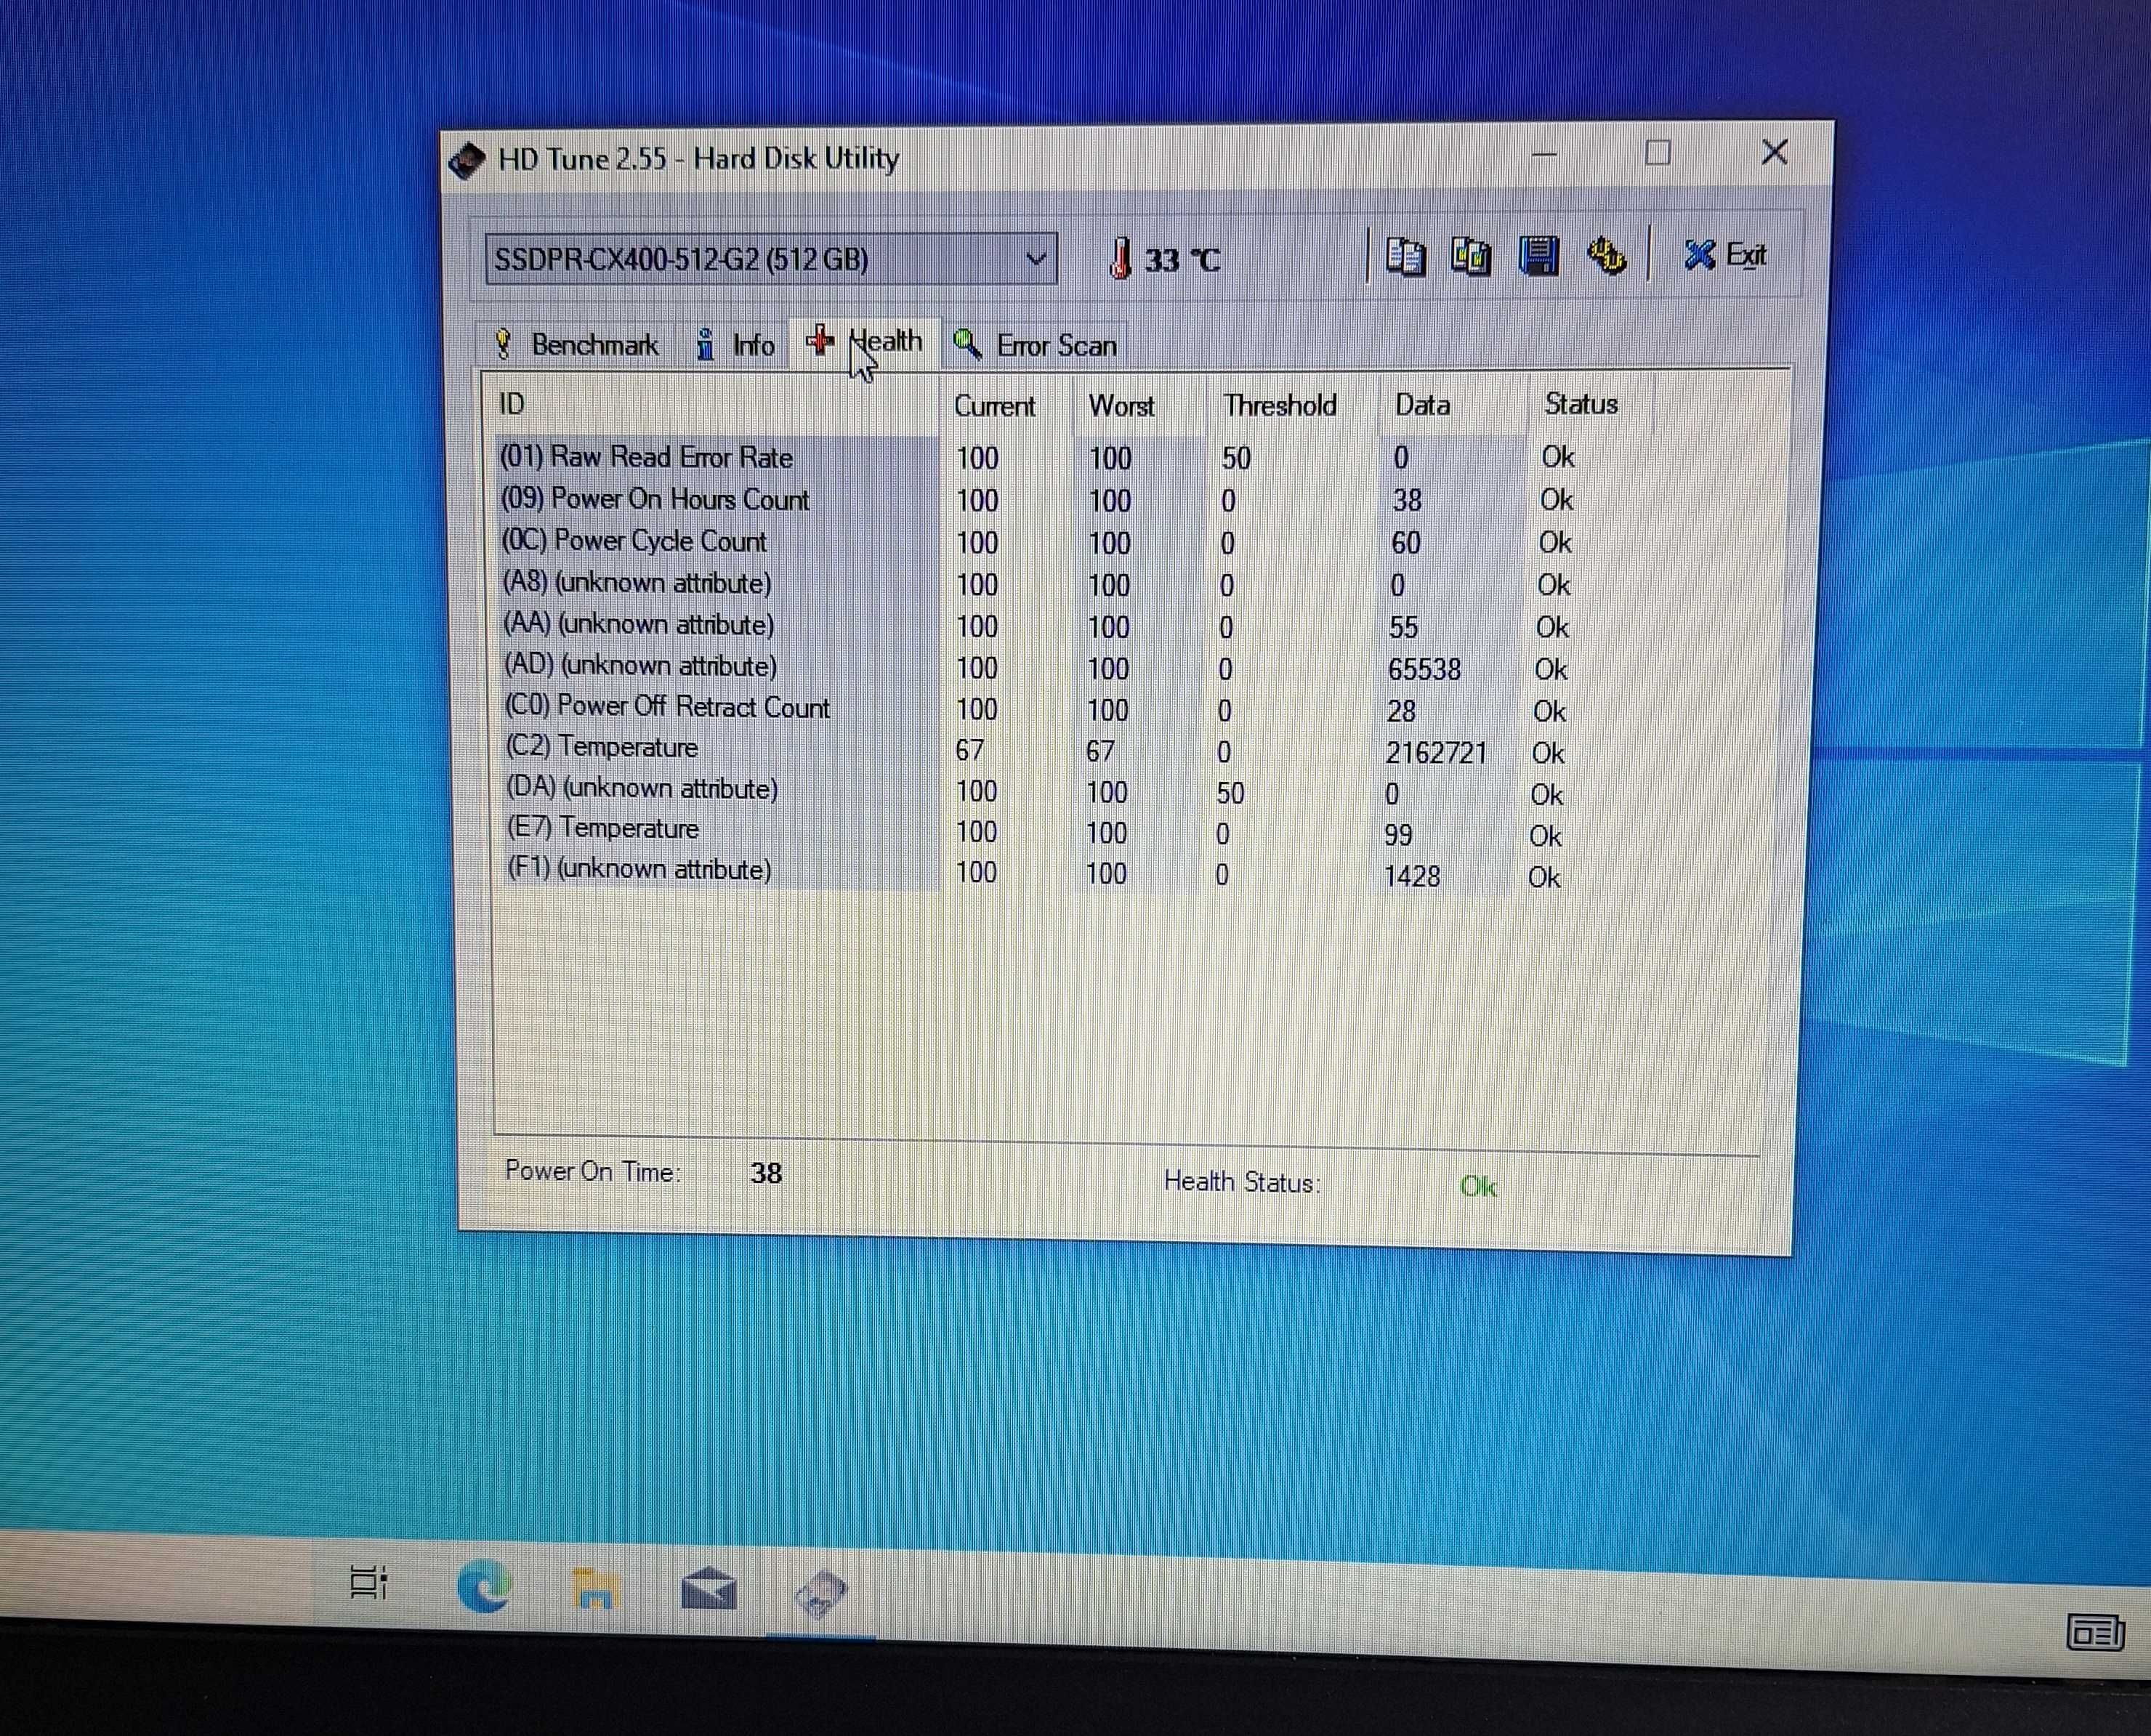Click the Power On Time value 38
This screenshot has height=1736, width=2151.
click(766, 1172)
